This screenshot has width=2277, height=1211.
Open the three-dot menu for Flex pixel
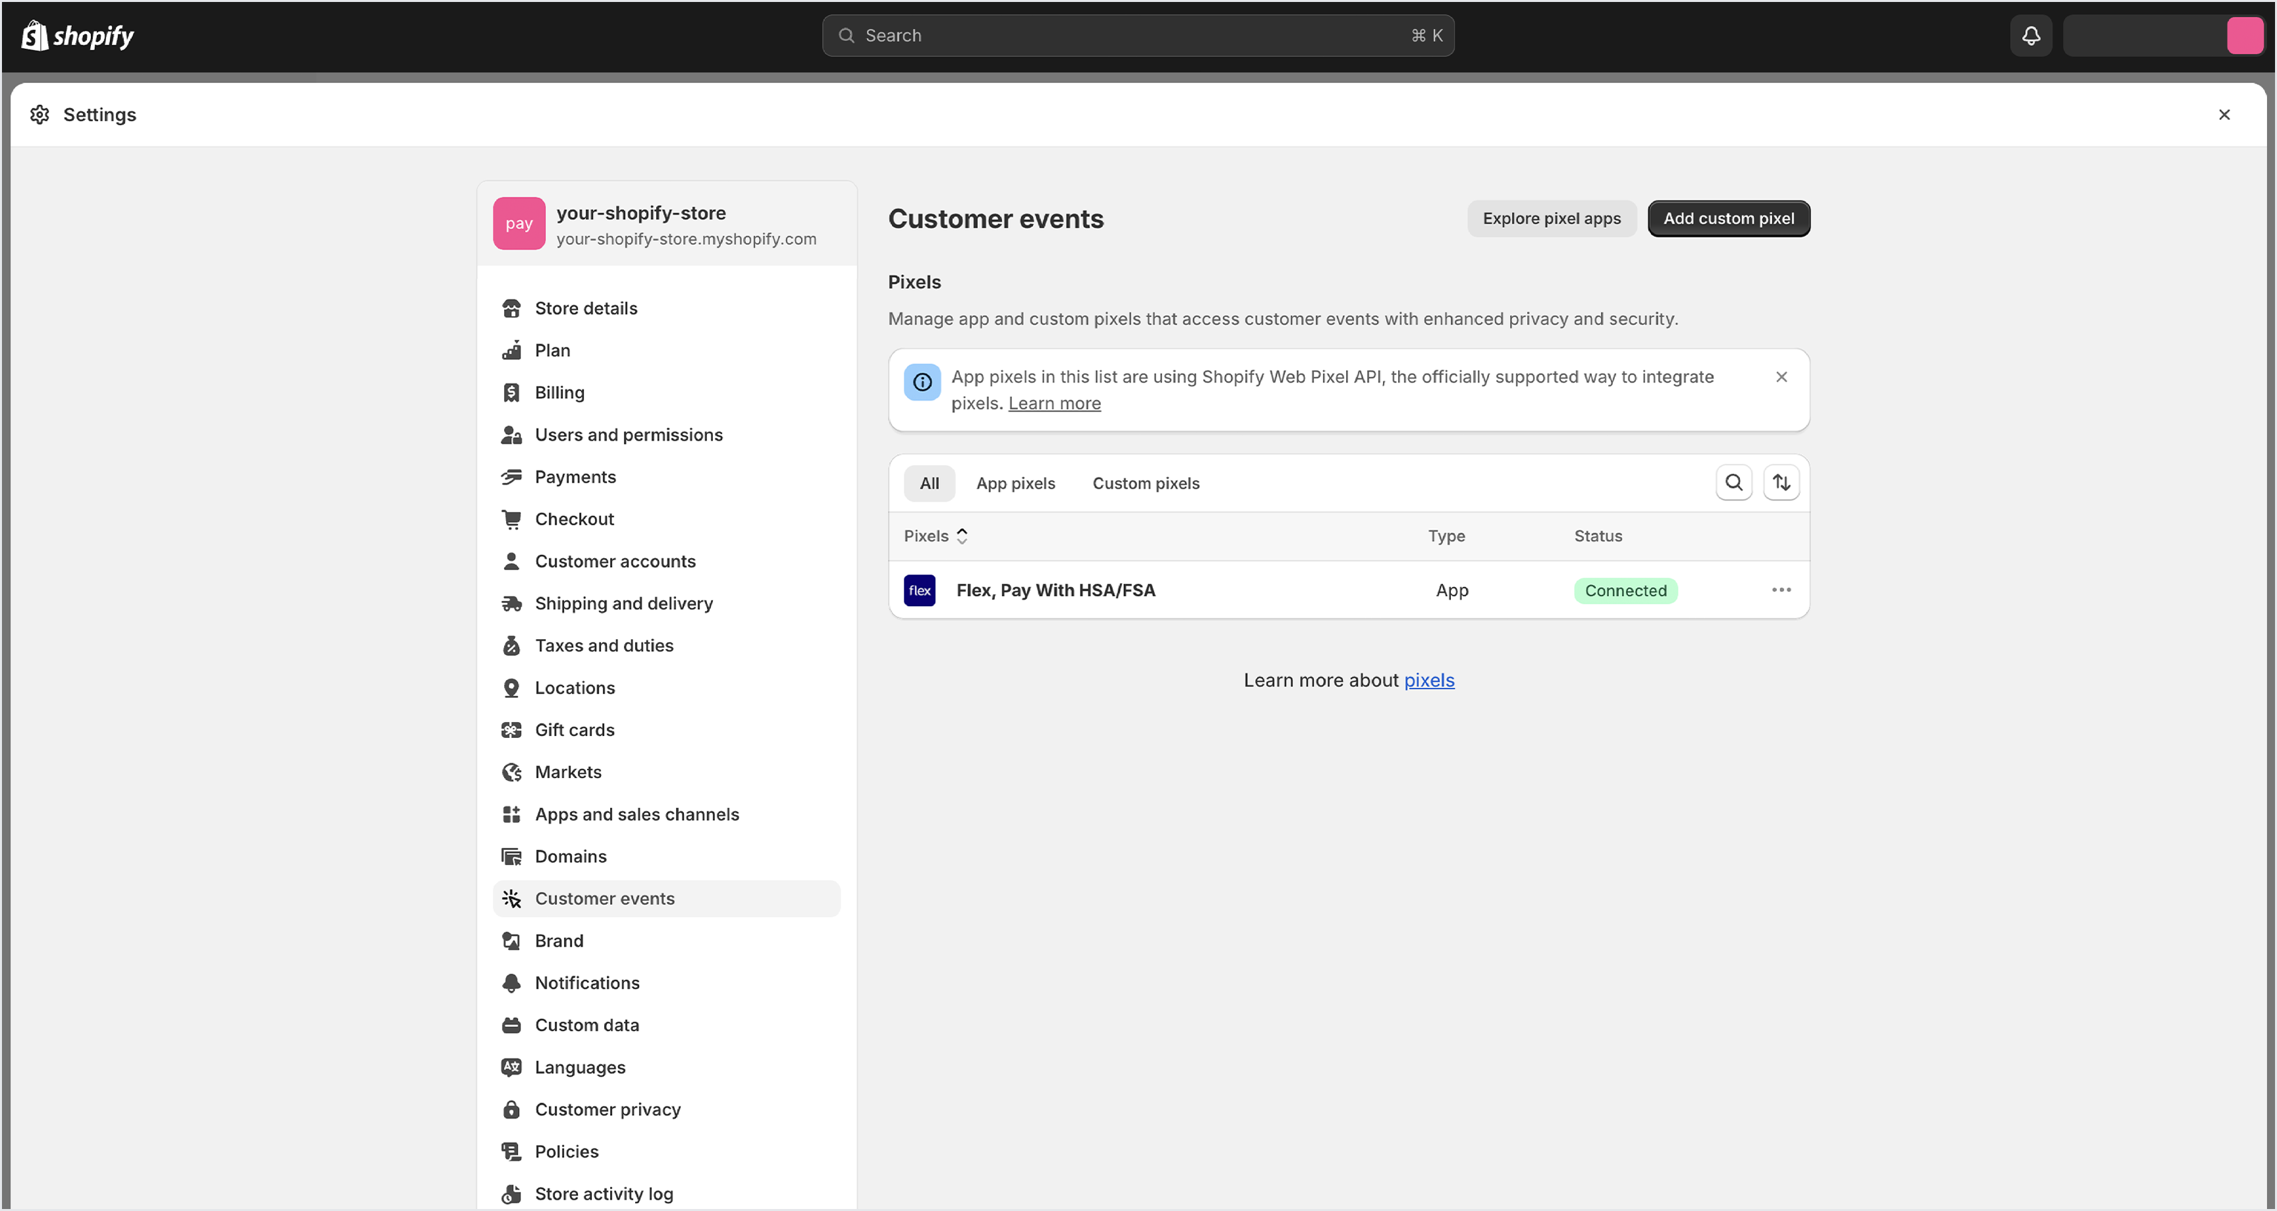[x=1781, y=590]
